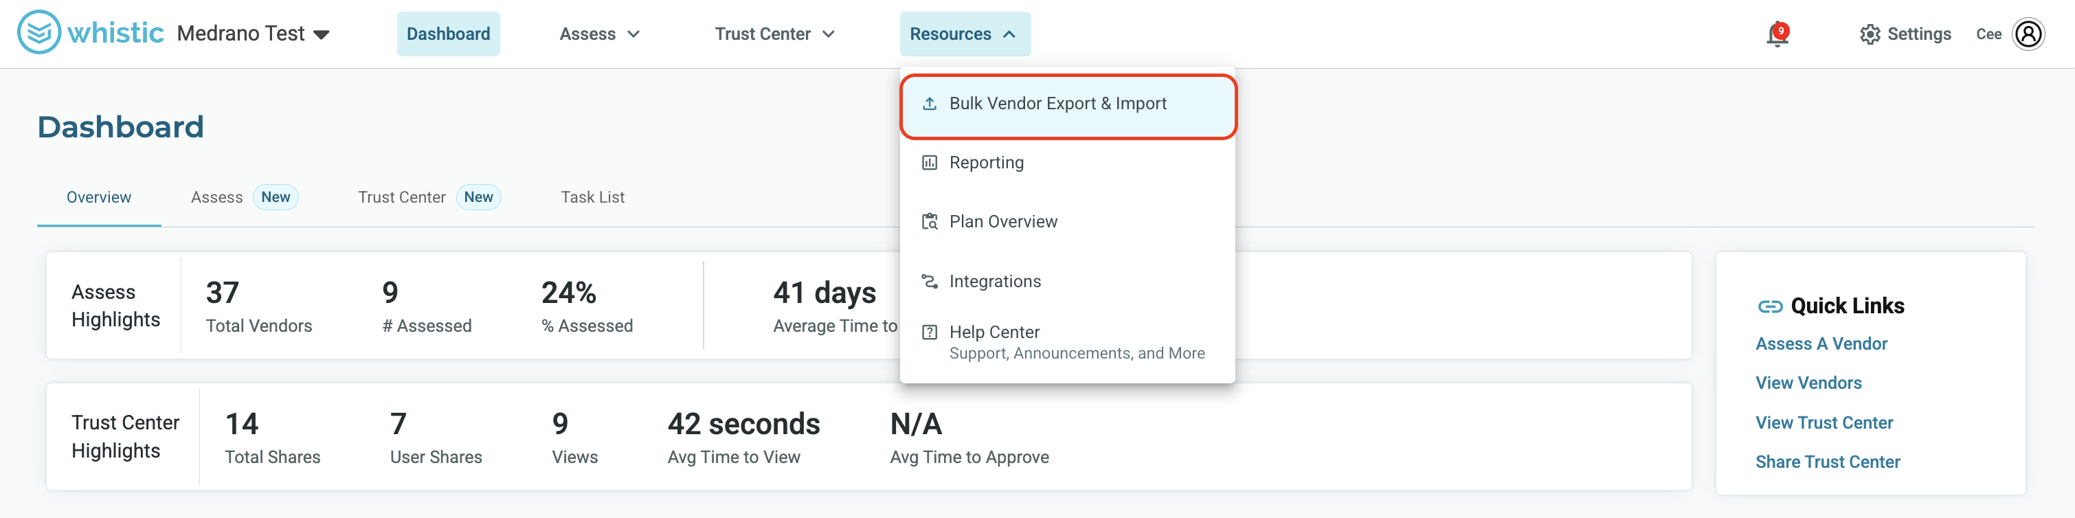The height and width of the screenshot is (518, 2075).
Task: Click the Settings gear icon
Action: 1870,34
